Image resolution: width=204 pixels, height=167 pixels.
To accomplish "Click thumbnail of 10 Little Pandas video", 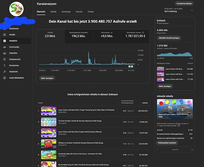I will point(49,122).
